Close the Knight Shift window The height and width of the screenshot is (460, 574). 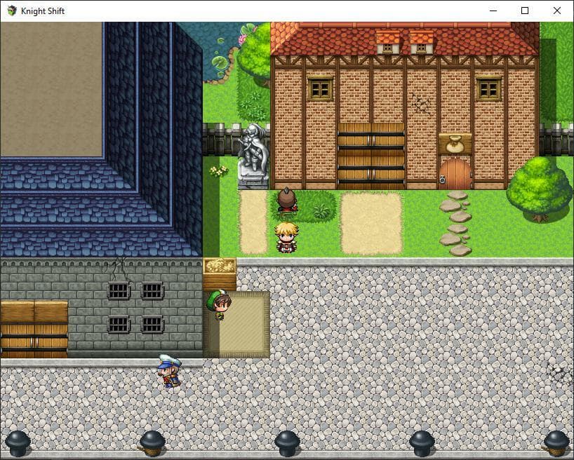pyautogui.click(x=556, y=11)
